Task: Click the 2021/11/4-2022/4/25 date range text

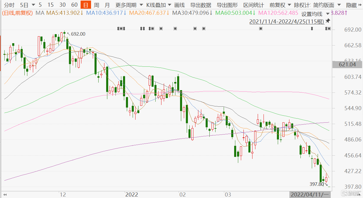Action: point(287,21)
